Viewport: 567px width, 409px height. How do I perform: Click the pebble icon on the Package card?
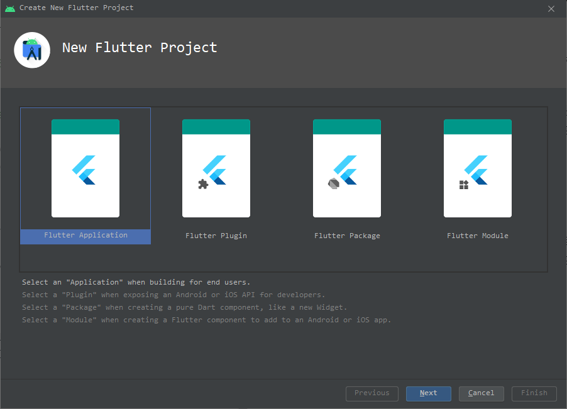(333, 183)
